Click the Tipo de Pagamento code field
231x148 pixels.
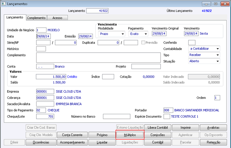pyautogui.click(x=41, y=110)
